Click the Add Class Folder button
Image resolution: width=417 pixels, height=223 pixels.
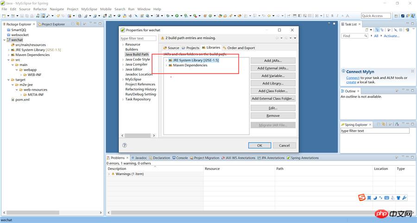point(273,91)
